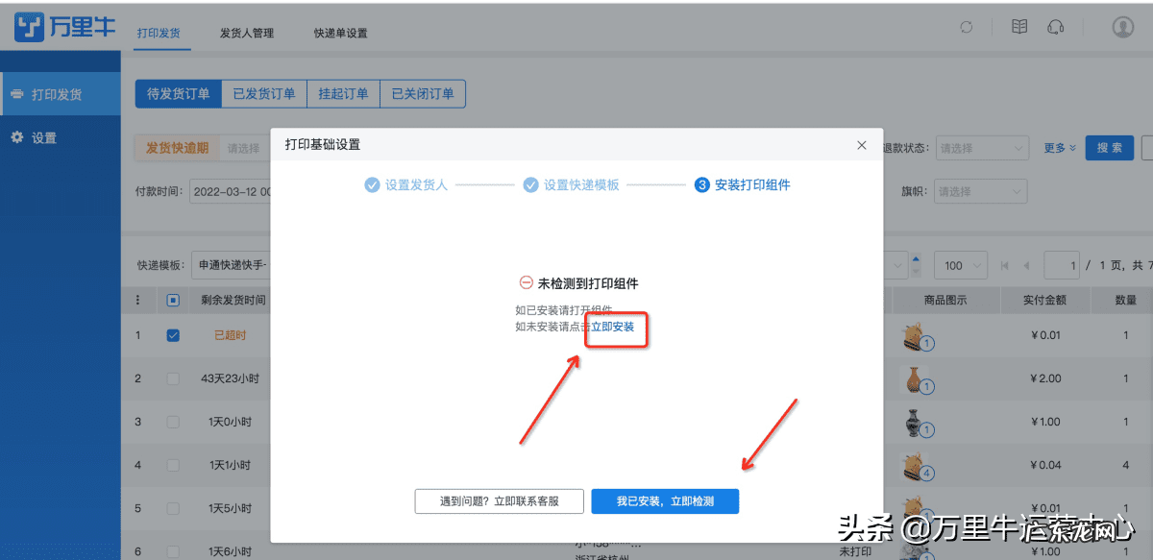Open the page size 100 dropdown
Viewport: 1153px width, 560px height.
(x=961, y=264)
